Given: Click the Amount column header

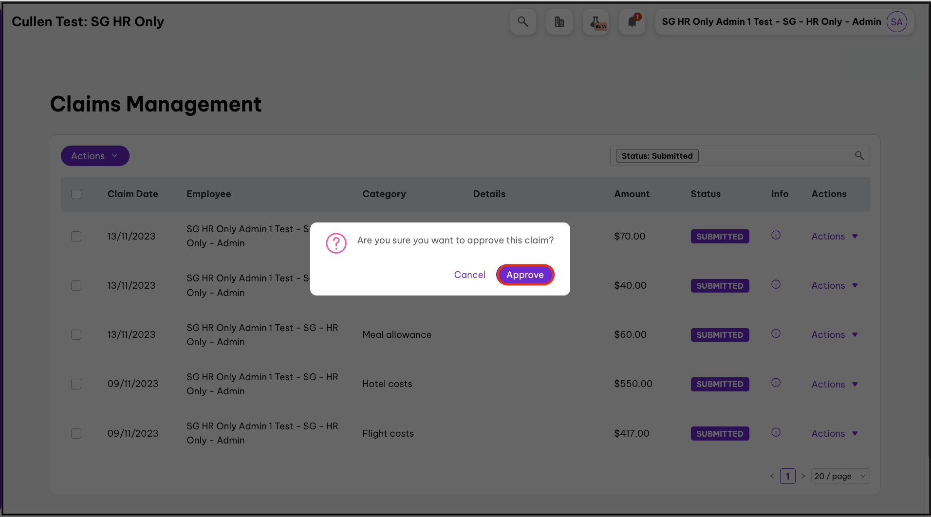Looking at the screenshot, I should [632, 194].
